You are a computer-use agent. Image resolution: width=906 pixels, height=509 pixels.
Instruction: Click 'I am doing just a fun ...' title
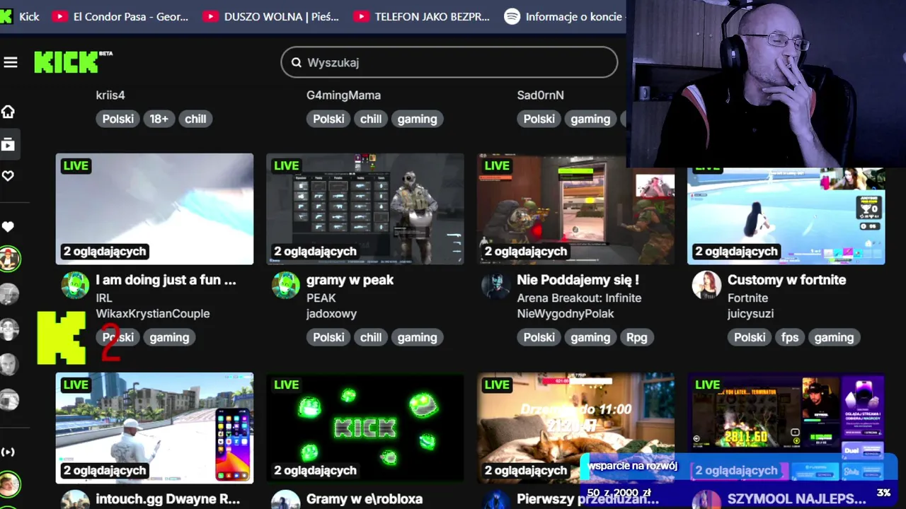[x=166, y=280]
